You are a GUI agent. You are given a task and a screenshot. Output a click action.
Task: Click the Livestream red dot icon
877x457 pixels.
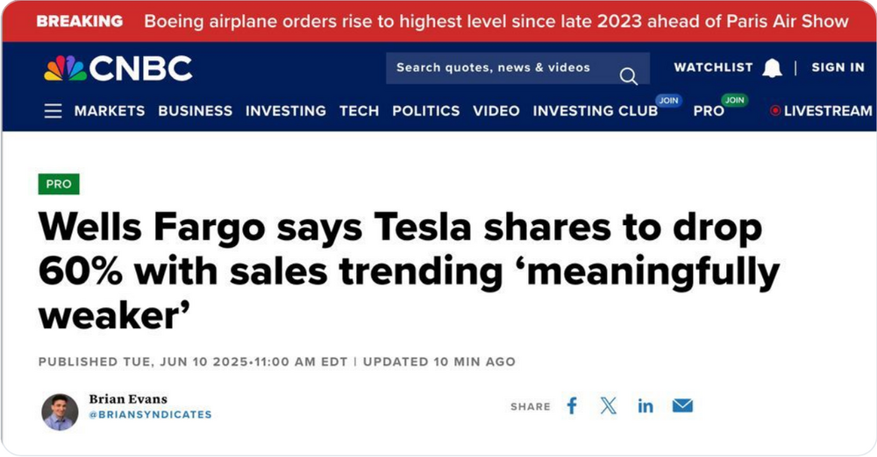click(x=774, y=111)
